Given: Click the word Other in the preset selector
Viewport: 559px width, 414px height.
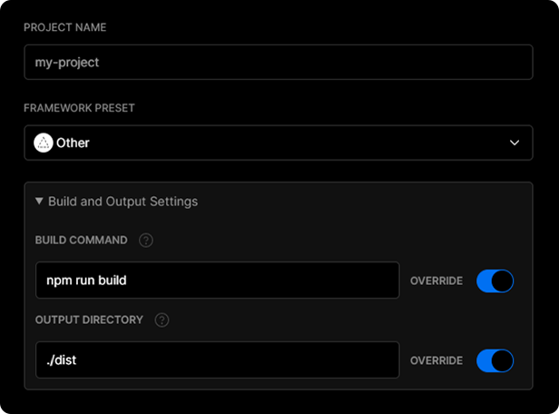Looking at the screenshot, I should click(x=73, y=143).
